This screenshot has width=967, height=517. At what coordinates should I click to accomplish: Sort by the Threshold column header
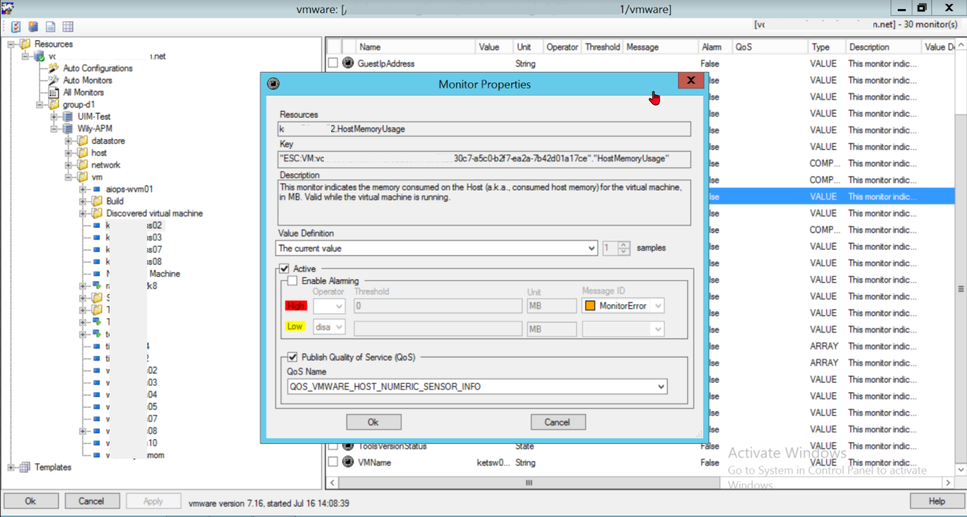(602, 47)
